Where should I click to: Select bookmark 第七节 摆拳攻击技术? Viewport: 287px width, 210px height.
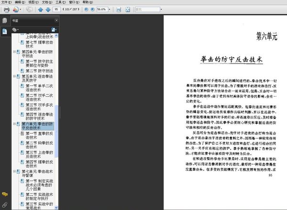[39, 44]
